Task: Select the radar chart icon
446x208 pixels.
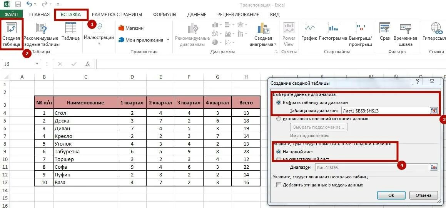Action: [240, 25]
